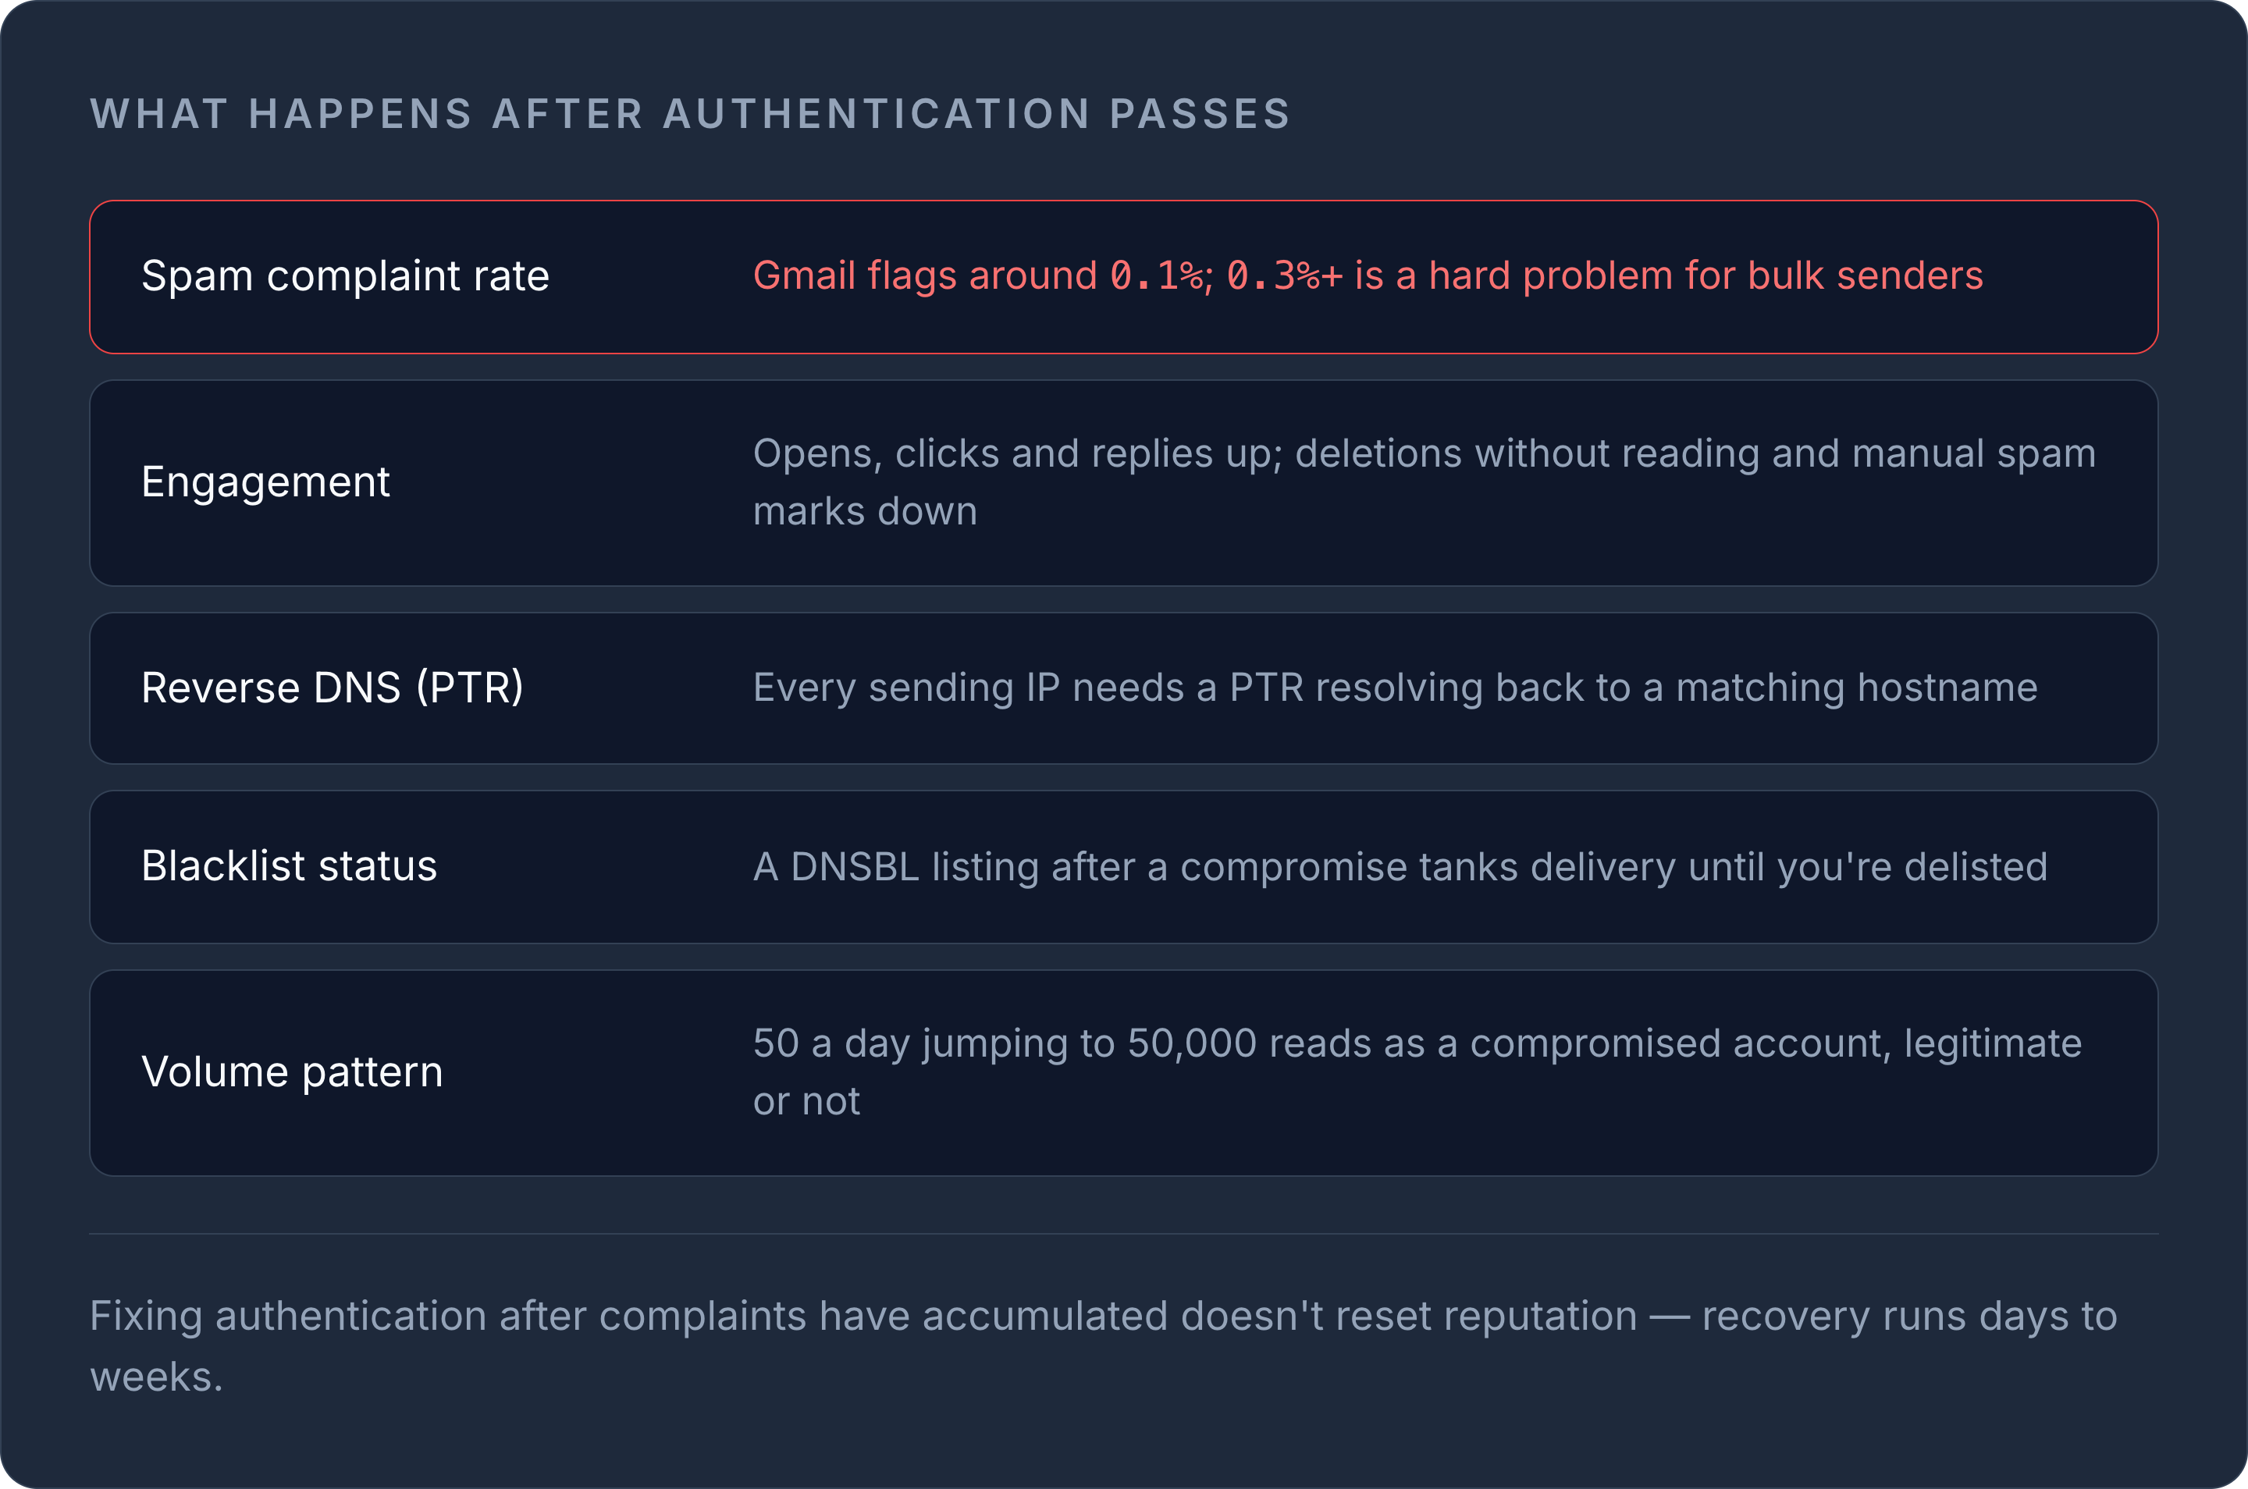
Task: Click the Volume pattern label
Action: pos(292,1073)
